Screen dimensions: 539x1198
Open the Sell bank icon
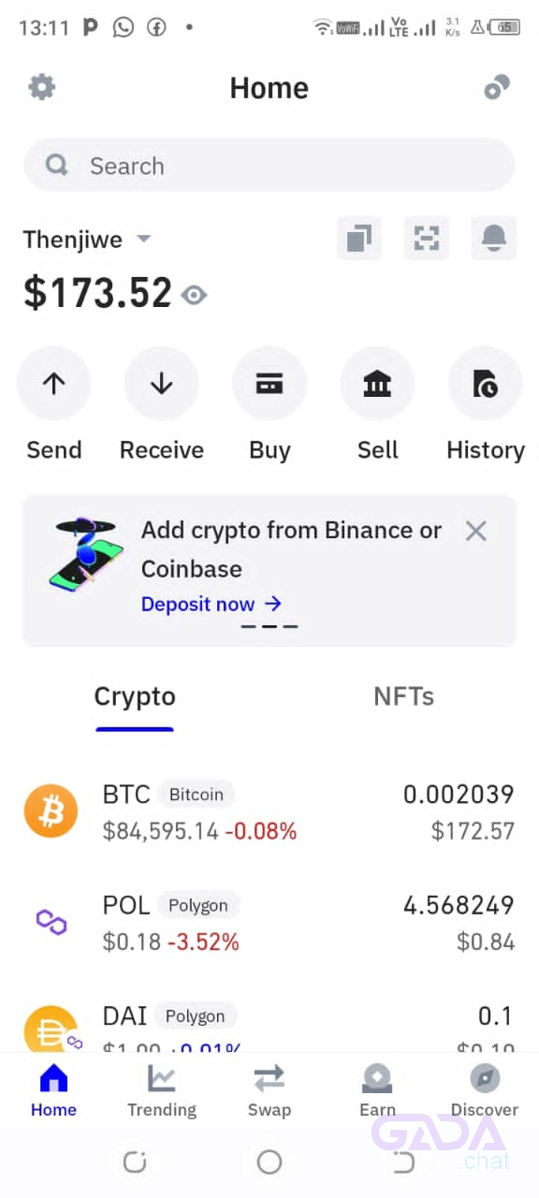coord(377,384)
